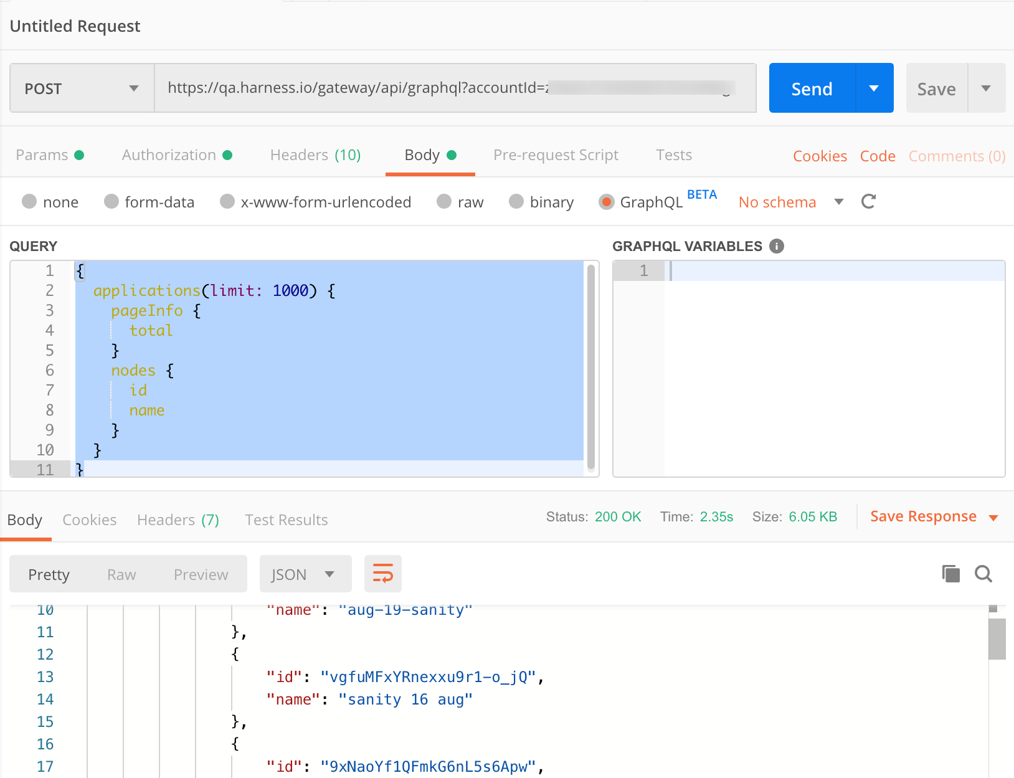This screenshot has height=778, width=1014.
Task: Click the 200 OK status value
Action: [x=618, y=517]
